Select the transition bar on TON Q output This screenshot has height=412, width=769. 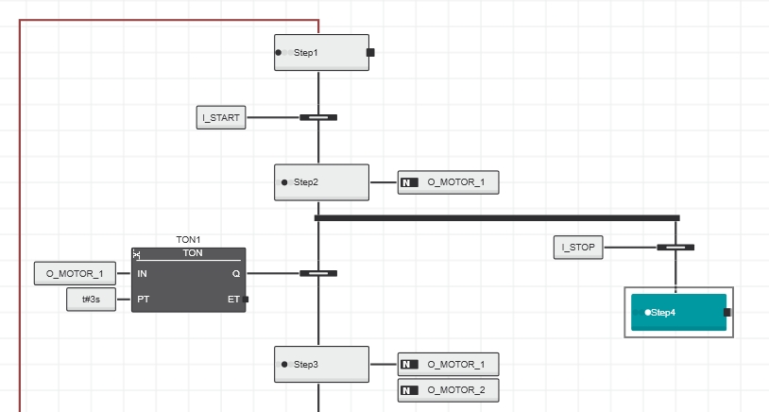[318, 274]
